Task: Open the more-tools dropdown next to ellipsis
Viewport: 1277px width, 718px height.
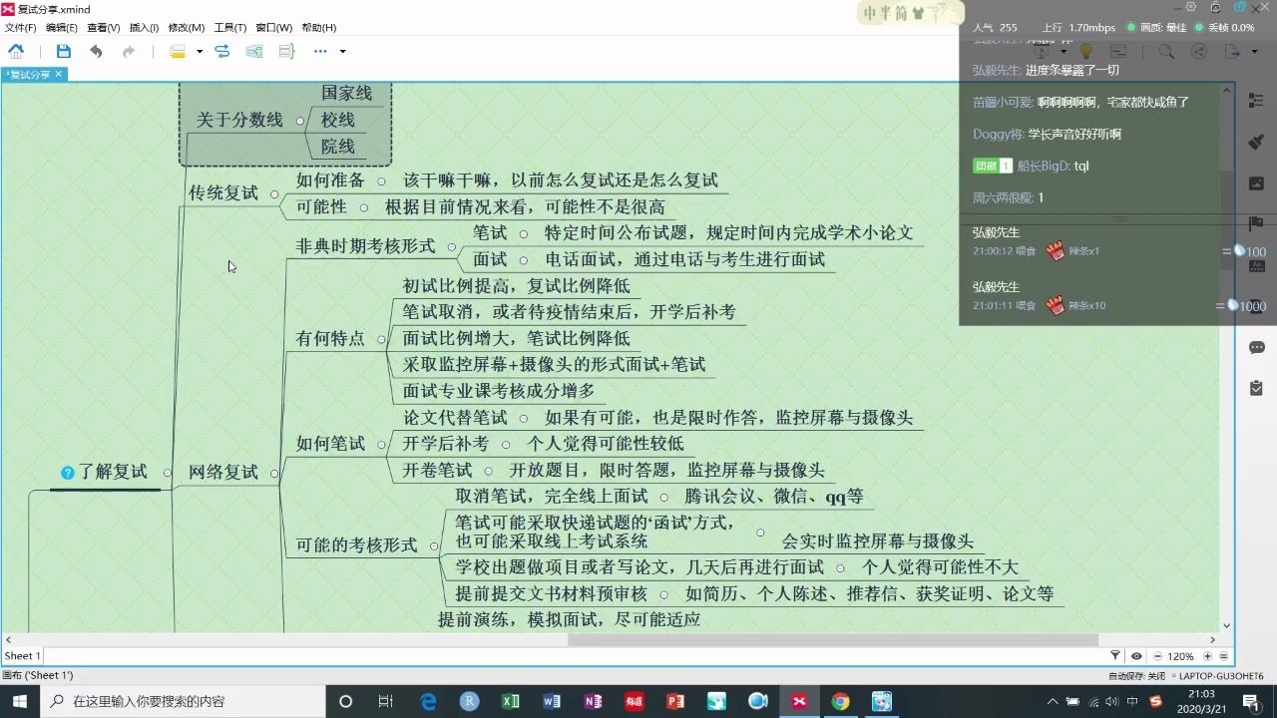Action: tap(342, 52)
